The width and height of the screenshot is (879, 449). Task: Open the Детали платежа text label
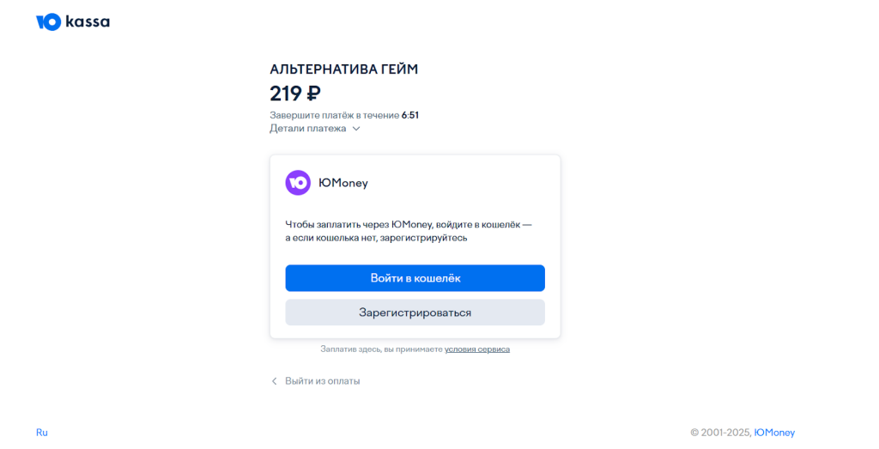click(308, 129)
